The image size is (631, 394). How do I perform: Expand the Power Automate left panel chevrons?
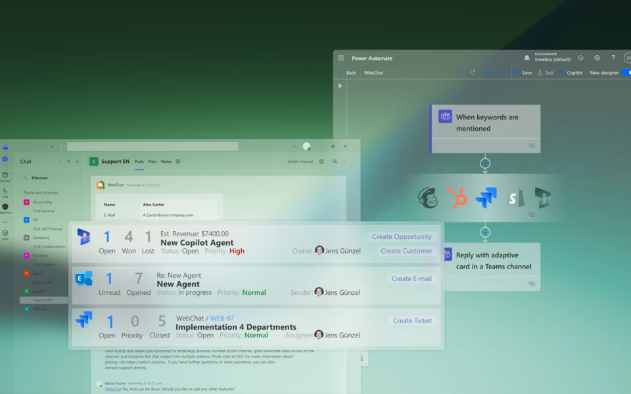pyautogui.click(x=340, y=85)
